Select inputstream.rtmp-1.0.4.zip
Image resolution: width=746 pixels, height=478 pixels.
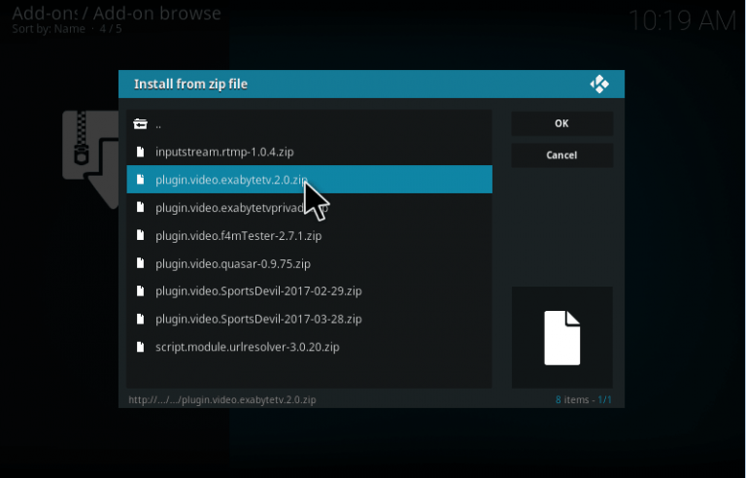[x=224, y=152]
